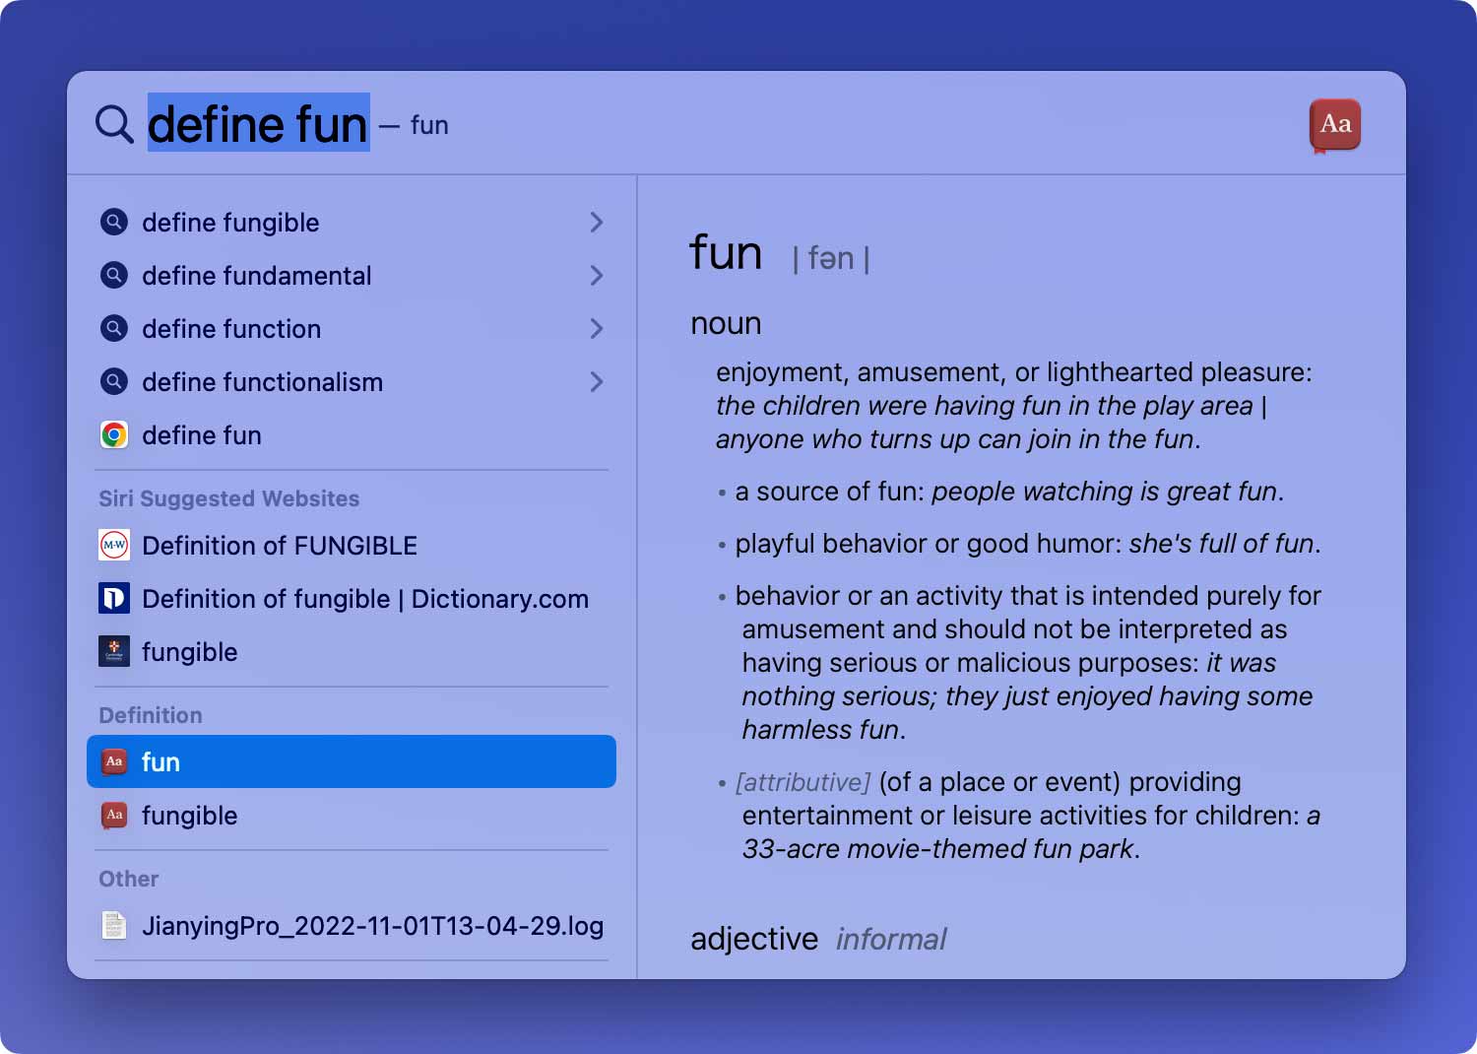Expand the define functionalism suggestion chevron
This screenshot has height=1054, width=1477.
point(596,381)
